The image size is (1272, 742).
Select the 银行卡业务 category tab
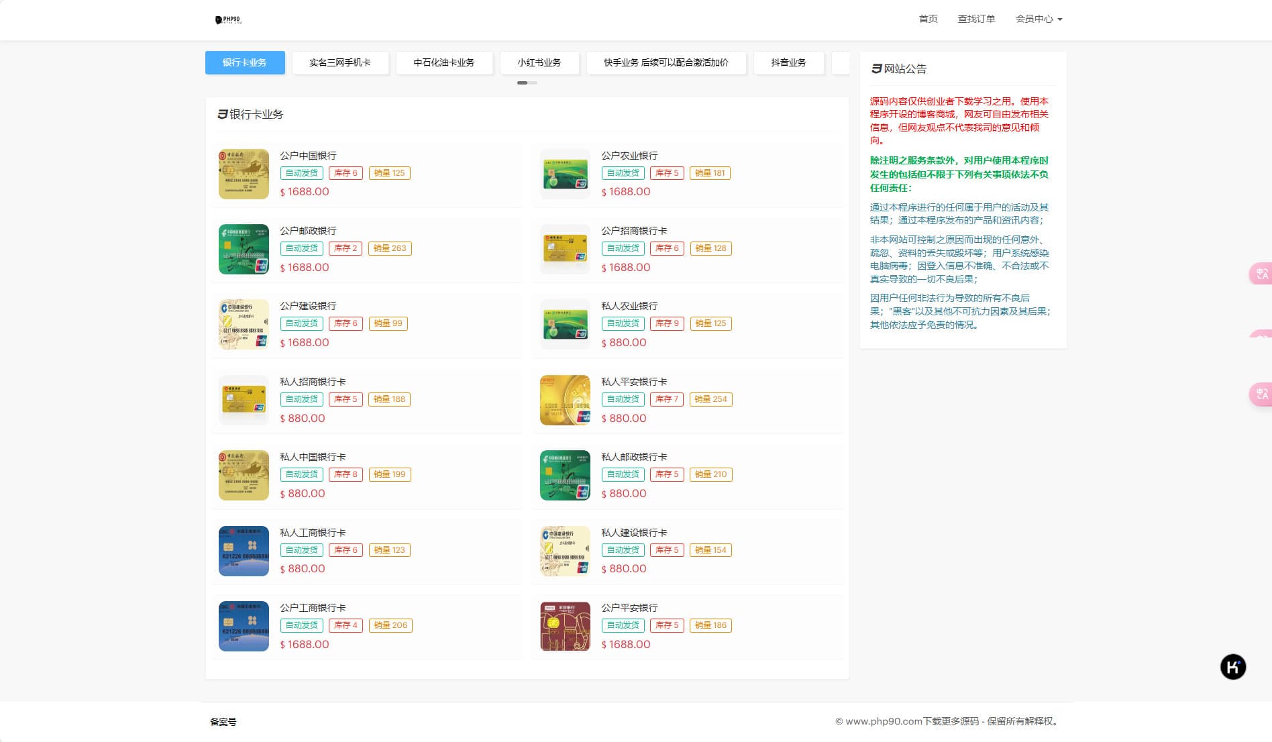(x=245, y=62)
